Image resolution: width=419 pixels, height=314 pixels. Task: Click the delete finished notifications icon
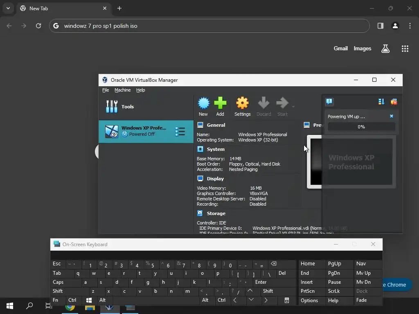394,101
